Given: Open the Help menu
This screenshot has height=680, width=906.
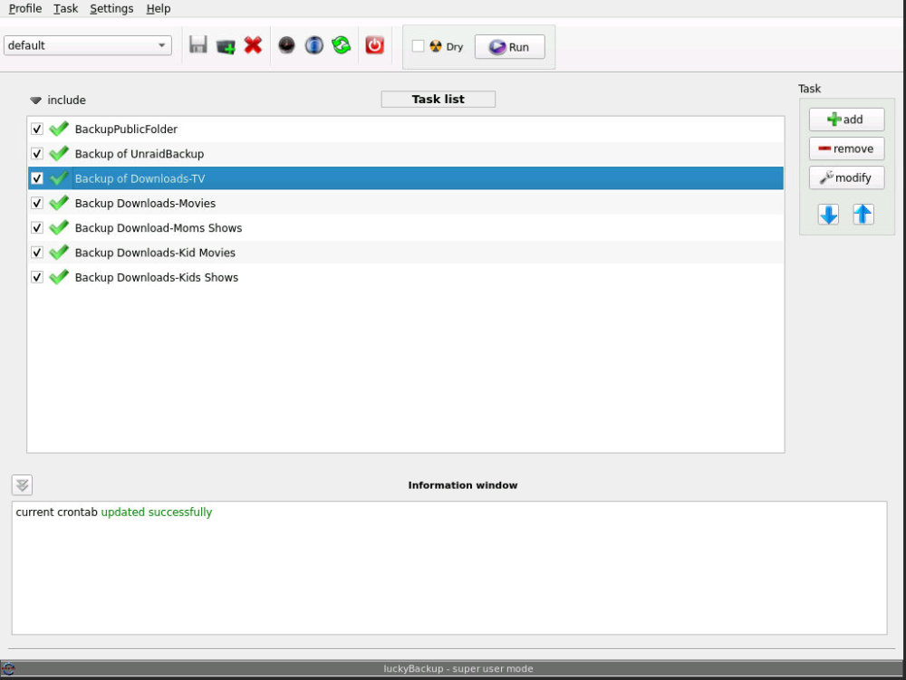Looking at the screenshot, I should pos(159,9).
